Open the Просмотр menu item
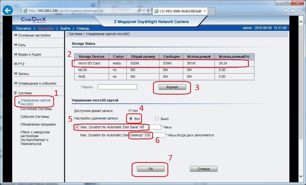Screen dimensions: 306x185 (23, 28)
